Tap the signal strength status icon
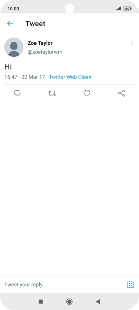Screen dimensions: 139x310 click(x=118, y=9)
